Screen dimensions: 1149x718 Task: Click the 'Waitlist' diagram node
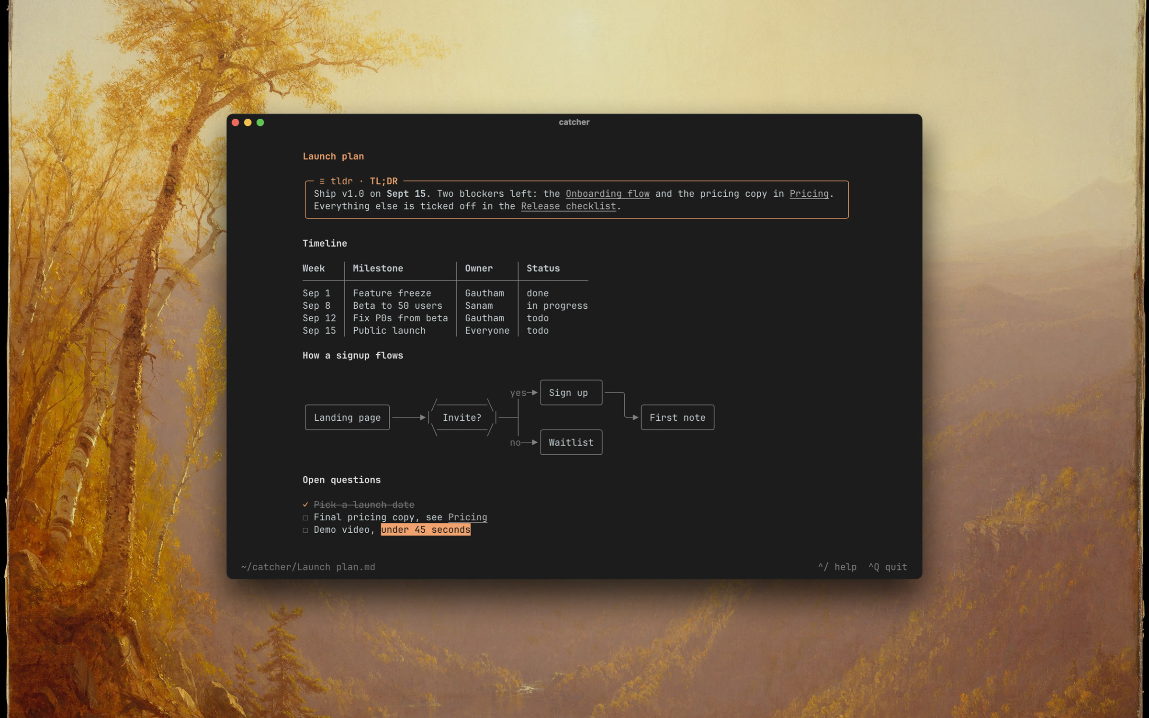571,443
